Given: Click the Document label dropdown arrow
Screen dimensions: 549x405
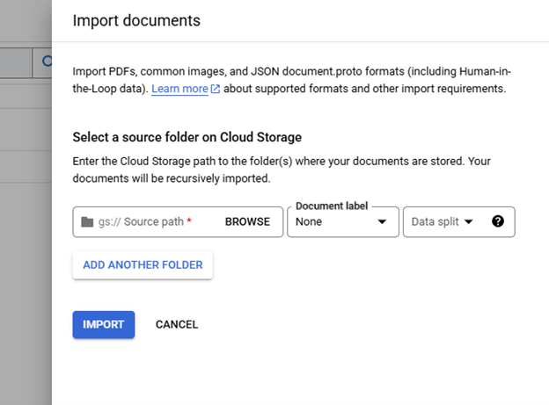Looking at the screenshot, I should pos(382,222).
